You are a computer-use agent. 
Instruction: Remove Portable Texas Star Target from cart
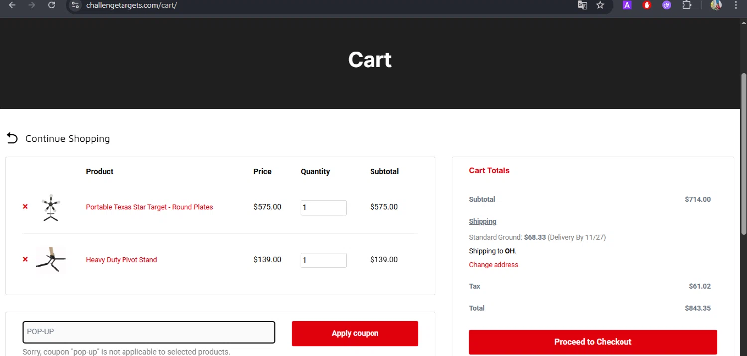pyautogui.click(x=25, y=207)
